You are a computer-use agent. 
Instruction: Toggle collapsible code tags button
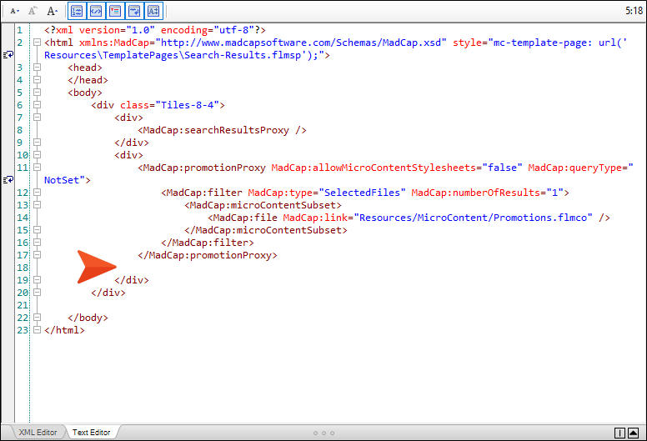coord(96,11)
